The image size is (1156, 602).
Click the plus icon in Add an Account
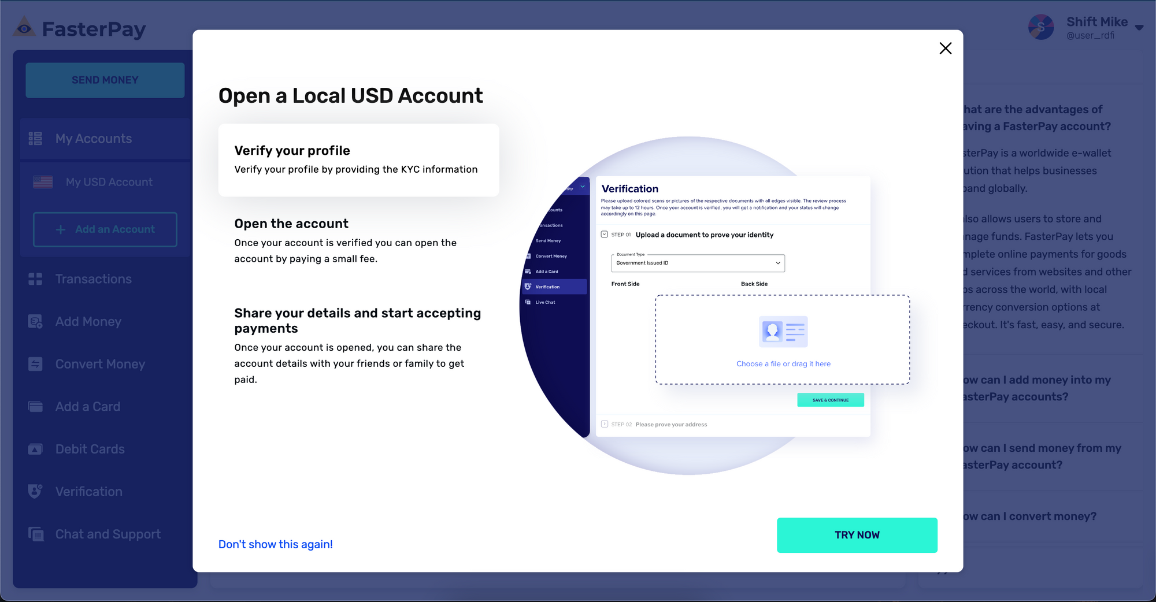click(61, 229)
